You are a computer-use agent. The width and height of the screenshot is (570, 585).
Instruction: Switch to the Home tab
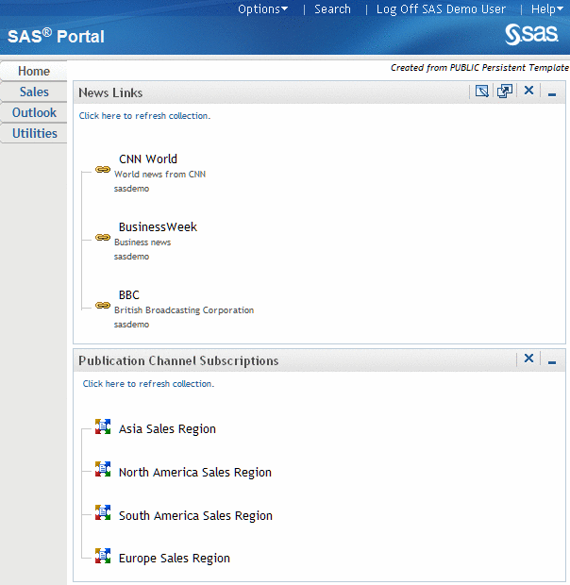(x=34, y=71)
